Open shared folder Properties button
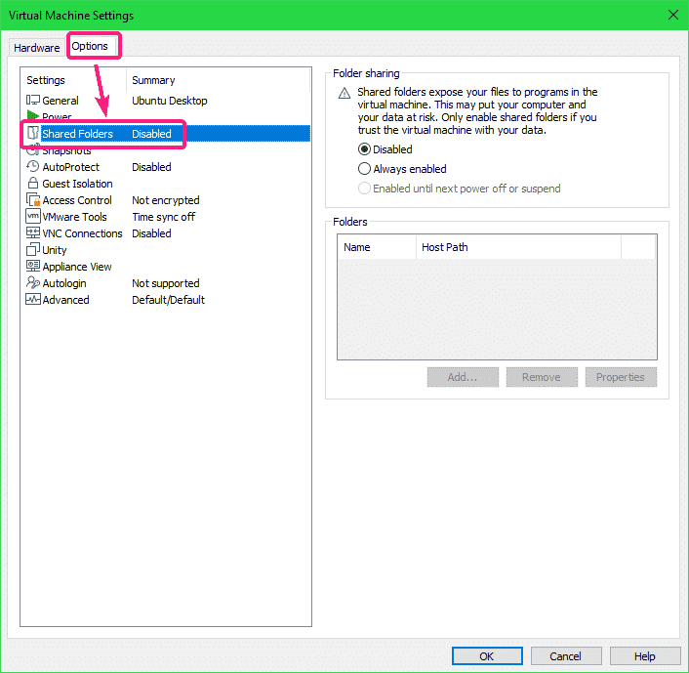This screenshot has width=689, height=673. [621, 377]
